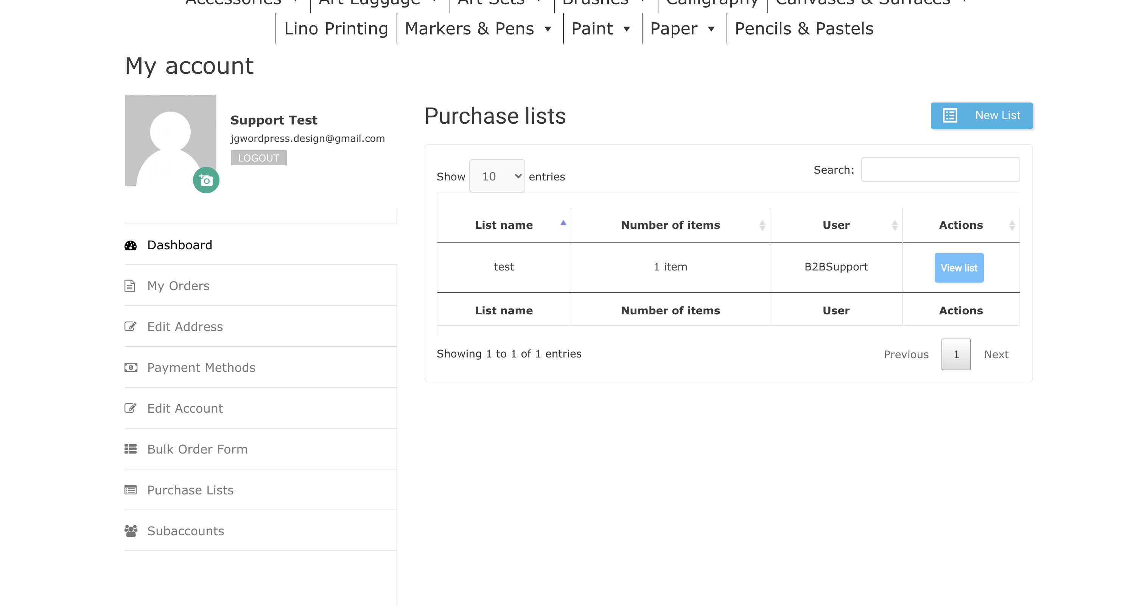Expand the Paint menu arrow
Screen dimensions: 1139x606
coord(627,29)
